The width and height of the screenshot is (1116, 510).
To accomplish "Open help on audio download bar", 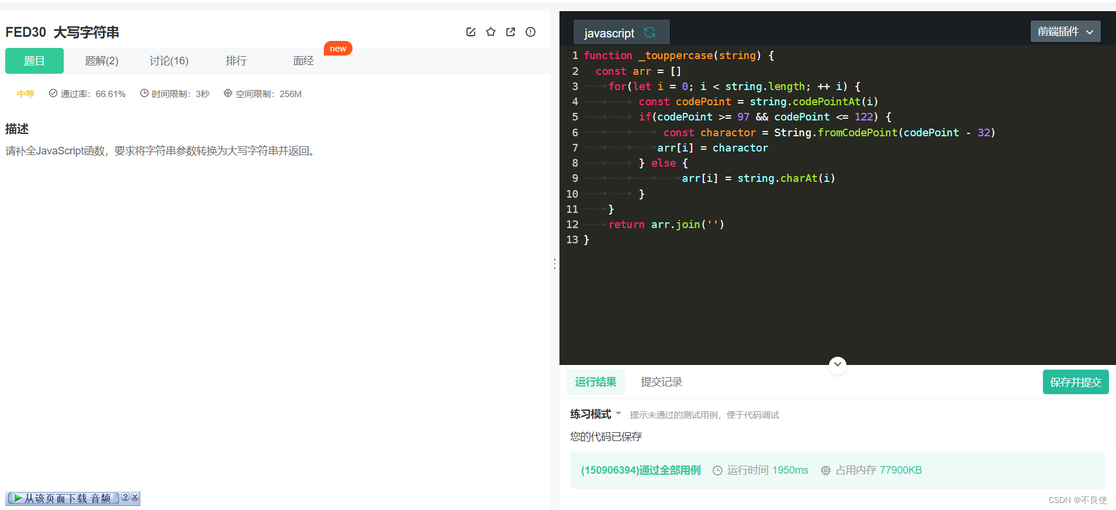I will tap(125, 497).
